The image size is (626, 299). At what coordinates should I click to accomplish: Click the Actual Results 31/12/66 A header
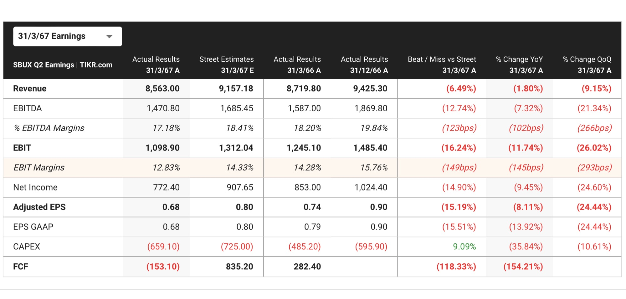tap(364, 65)
